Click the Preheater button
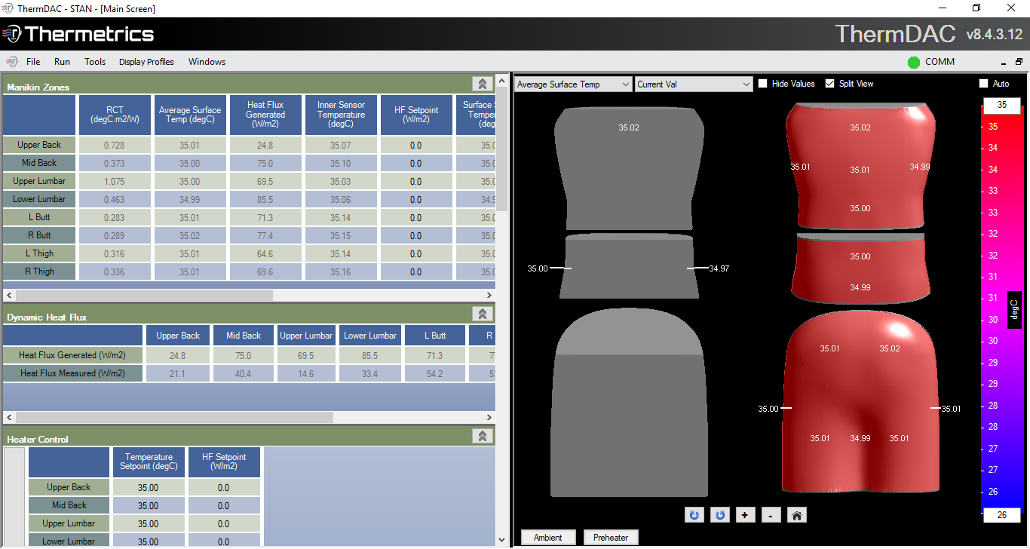Viewport: 1030px width, 549px height. pos(611,538)
